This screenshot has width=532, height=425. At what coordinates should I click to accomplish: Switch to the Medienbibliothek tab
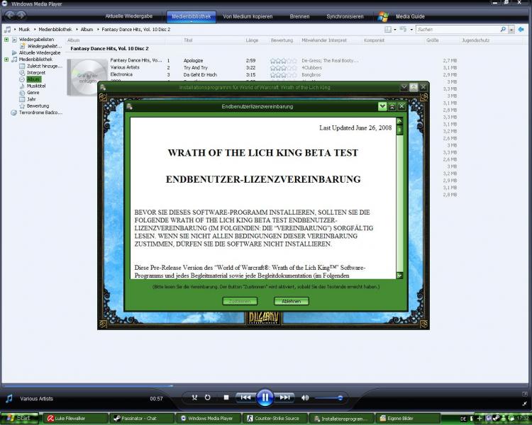(x=191, y=16)
